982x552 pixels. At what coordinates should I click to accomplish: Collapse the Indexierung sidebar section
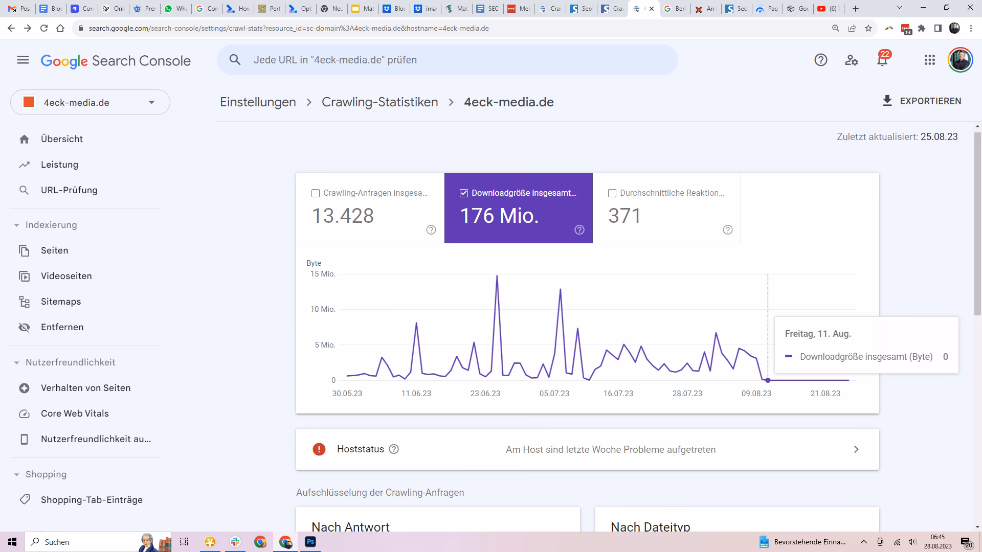point(16,225)
